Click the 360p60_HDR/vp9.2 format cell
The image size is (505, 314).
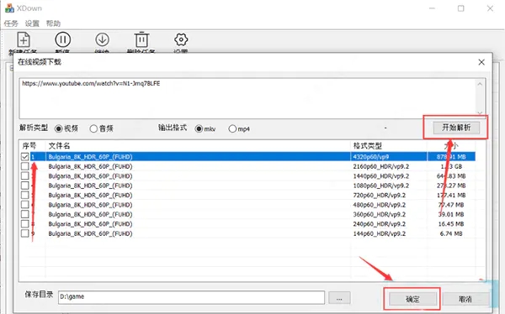coord(380,214)
